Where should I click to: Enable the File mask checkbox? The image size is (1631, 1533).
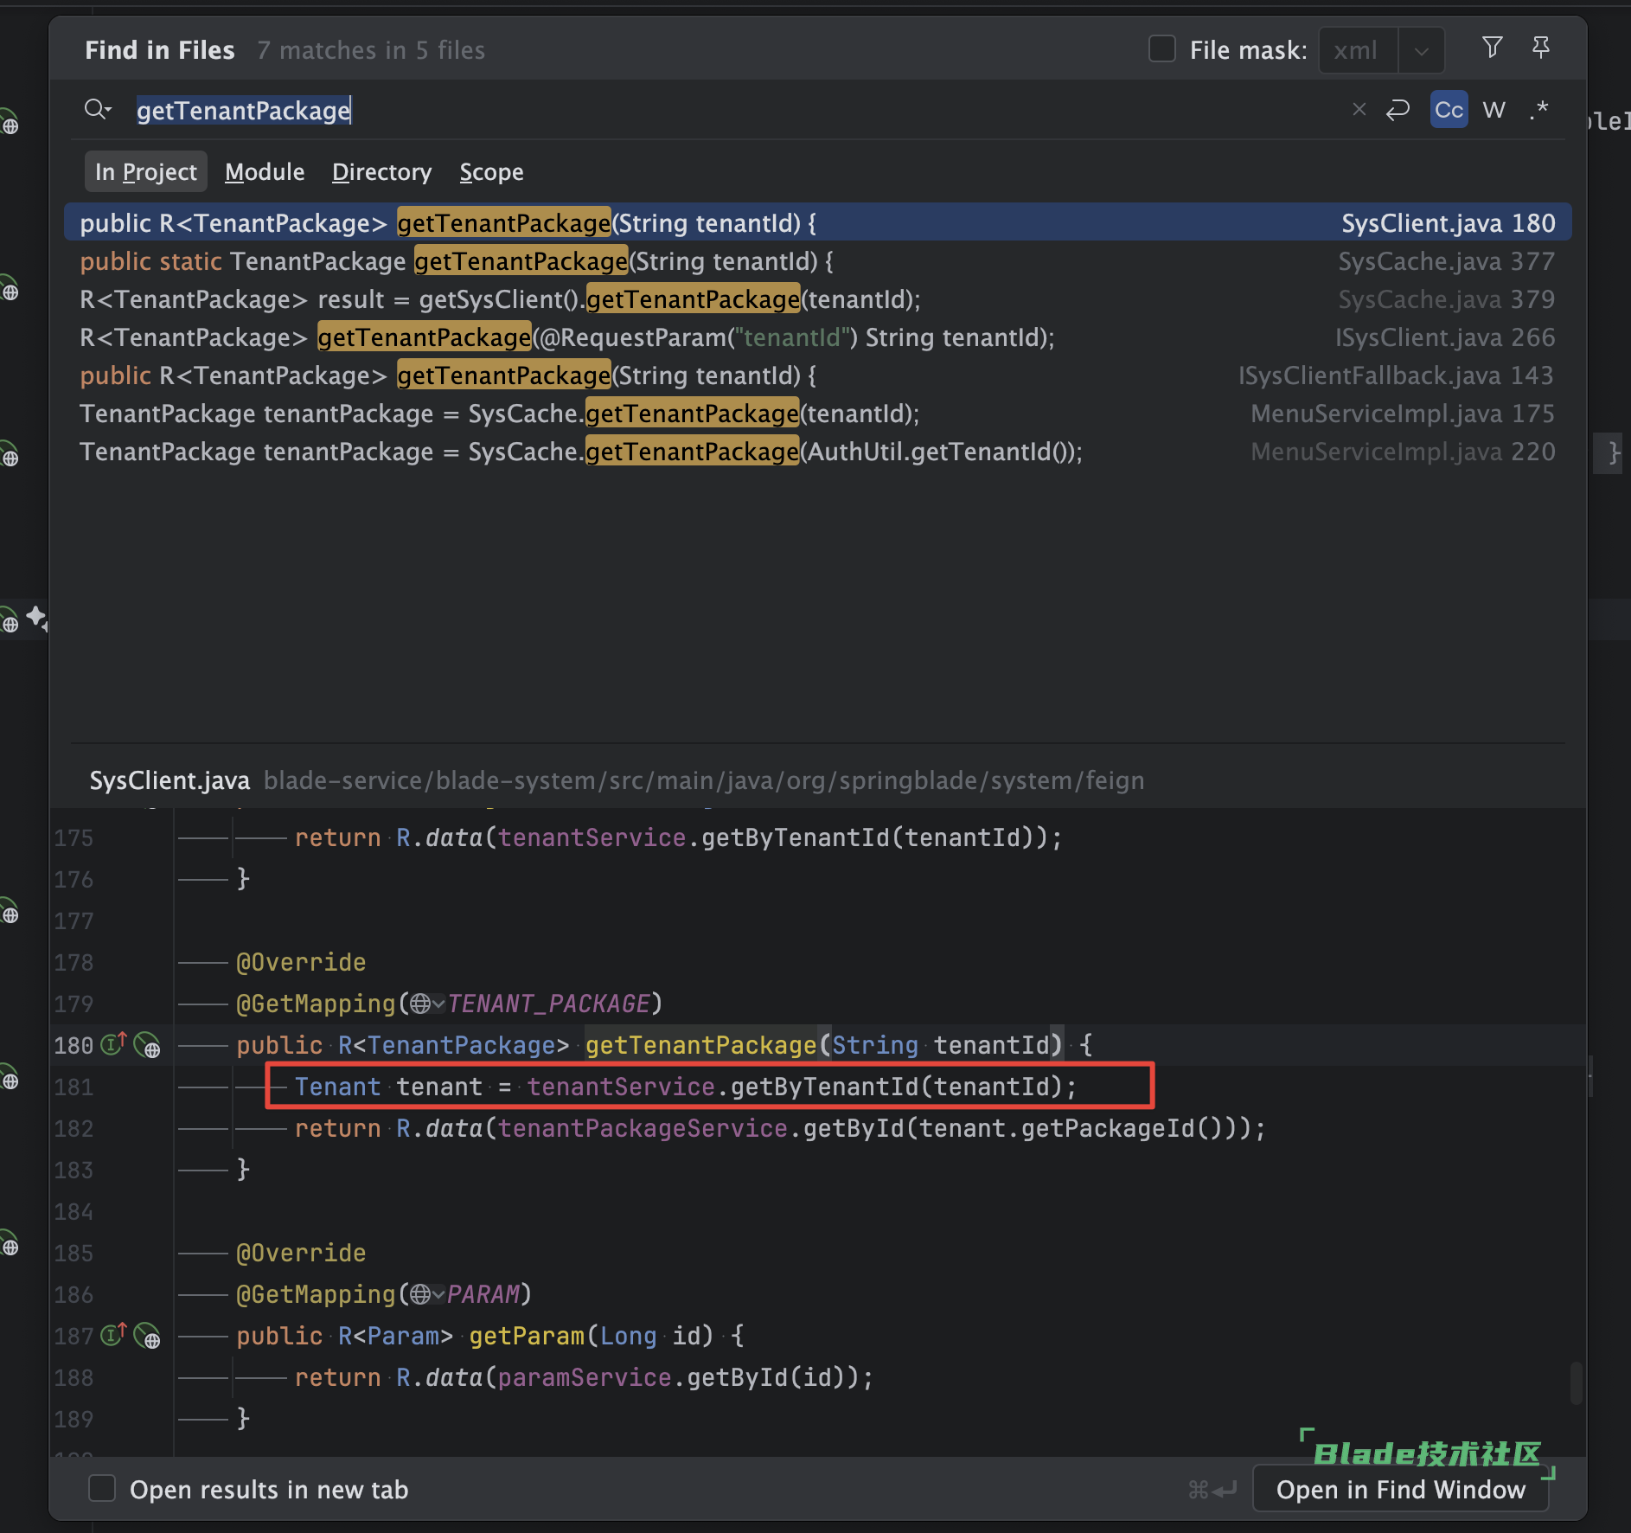(x=1161, y=49)
